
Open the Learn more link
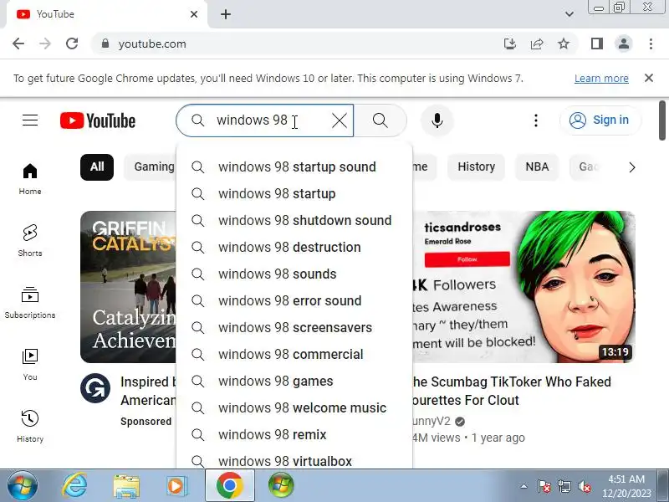click(601, 79)
